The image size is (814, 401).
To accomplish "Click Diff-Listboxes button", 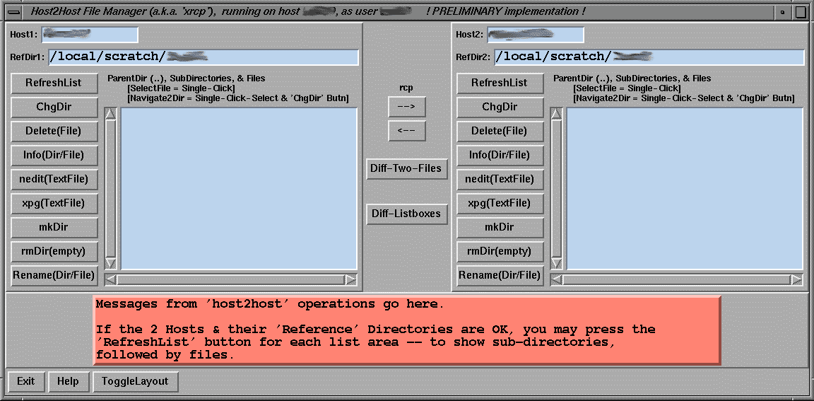I will point(406,214).
